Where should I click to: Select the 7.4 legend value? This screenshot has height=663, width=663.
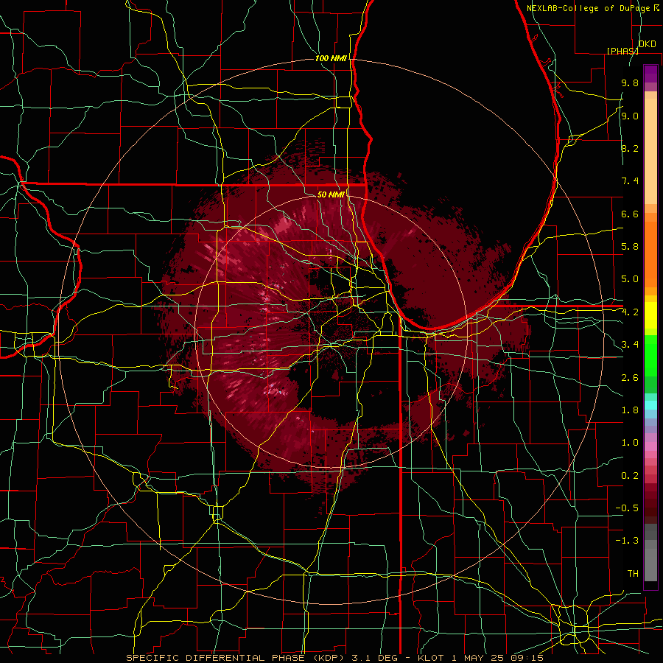(x=630, y=181)
